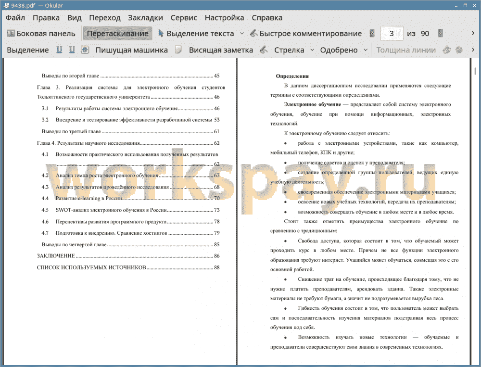Viewport: 481px width, 367px height.
Task: Click the entry '4.7 Подготовка к внедрению. Сравнение хостингов'
Action: click(x=131, y=233)
